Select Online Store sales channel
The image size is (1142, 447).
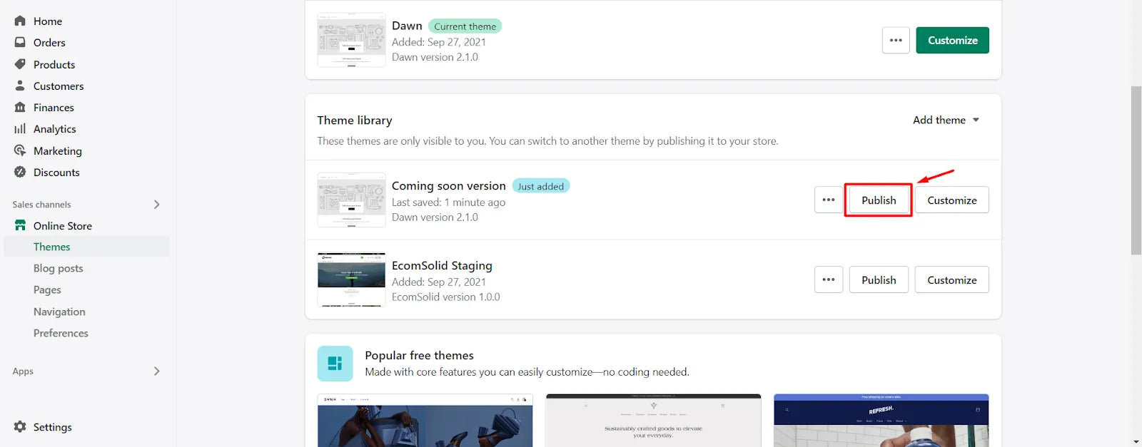pyautogui.click(x=63, y=225)
